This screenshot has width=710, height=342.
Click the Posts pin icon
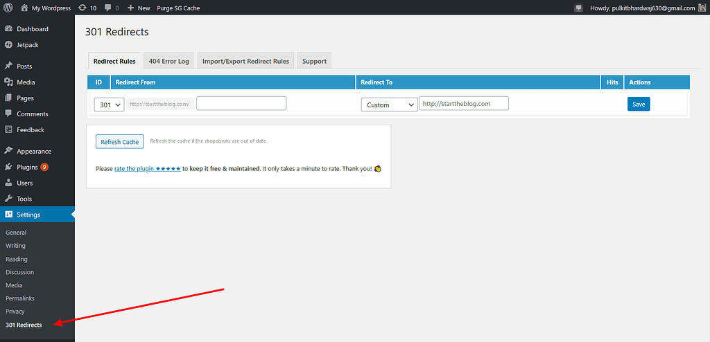(8, 66)
